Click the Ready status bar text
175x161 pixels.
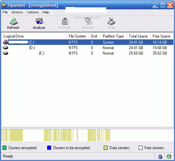coord(8,156)
